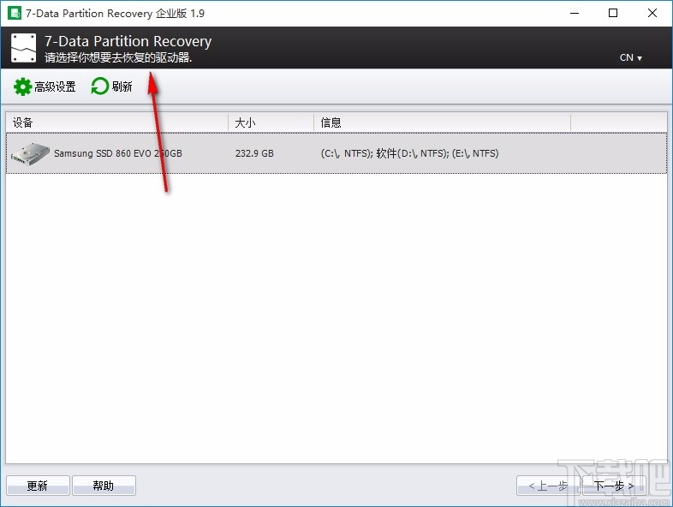Close the 7-Data Partition Recovery window
The width and height of the screenshot is (673, 507).
click(x=652, y=13)
